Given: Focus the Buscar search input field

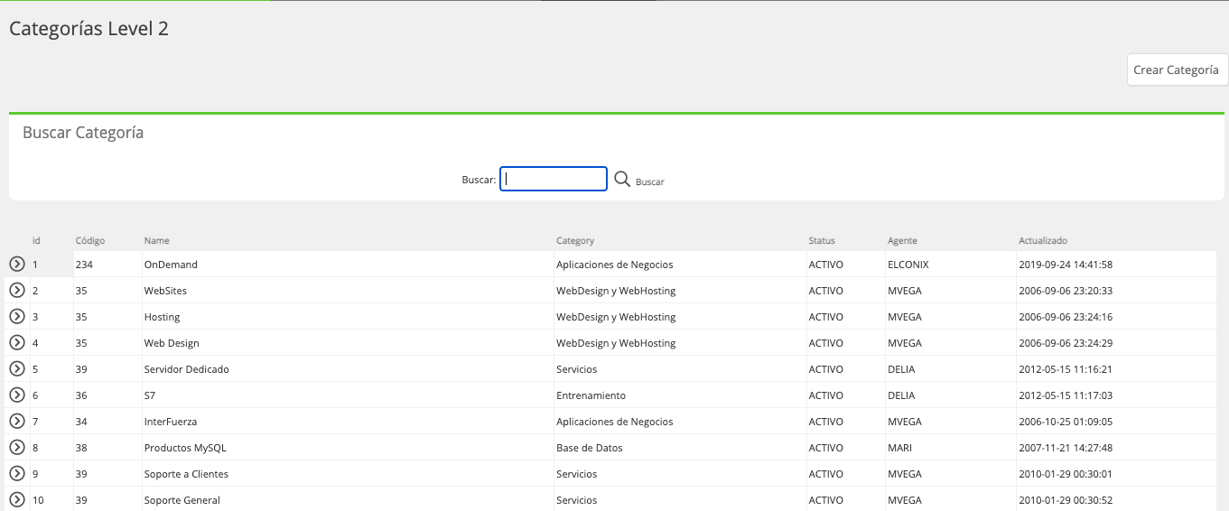Looking at the screenshot, I should 554,179.
